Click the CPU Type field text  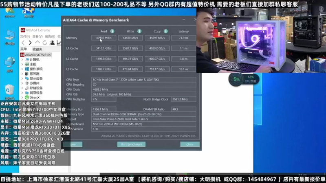click(x=144, y=80)
